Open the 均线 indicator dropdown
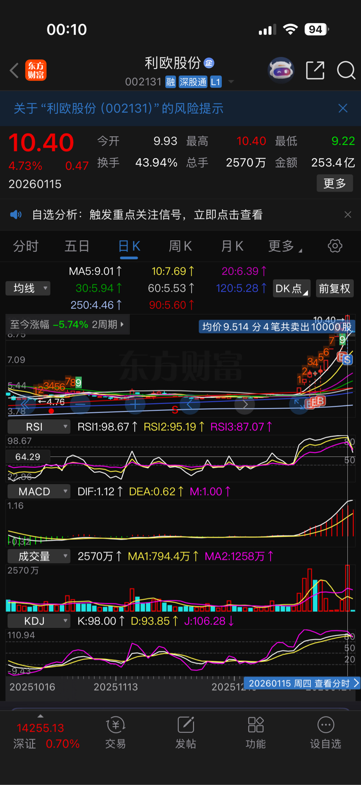The width and height of the screenshot is (361, 785). tap(28, 288)
